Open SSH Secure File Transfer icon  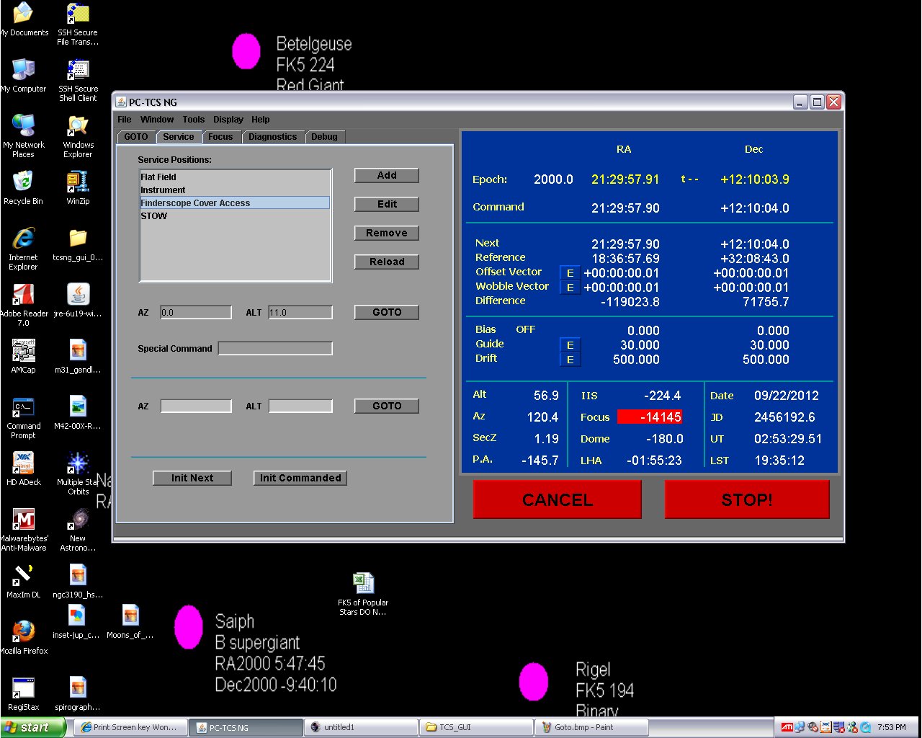coord(78,24)
